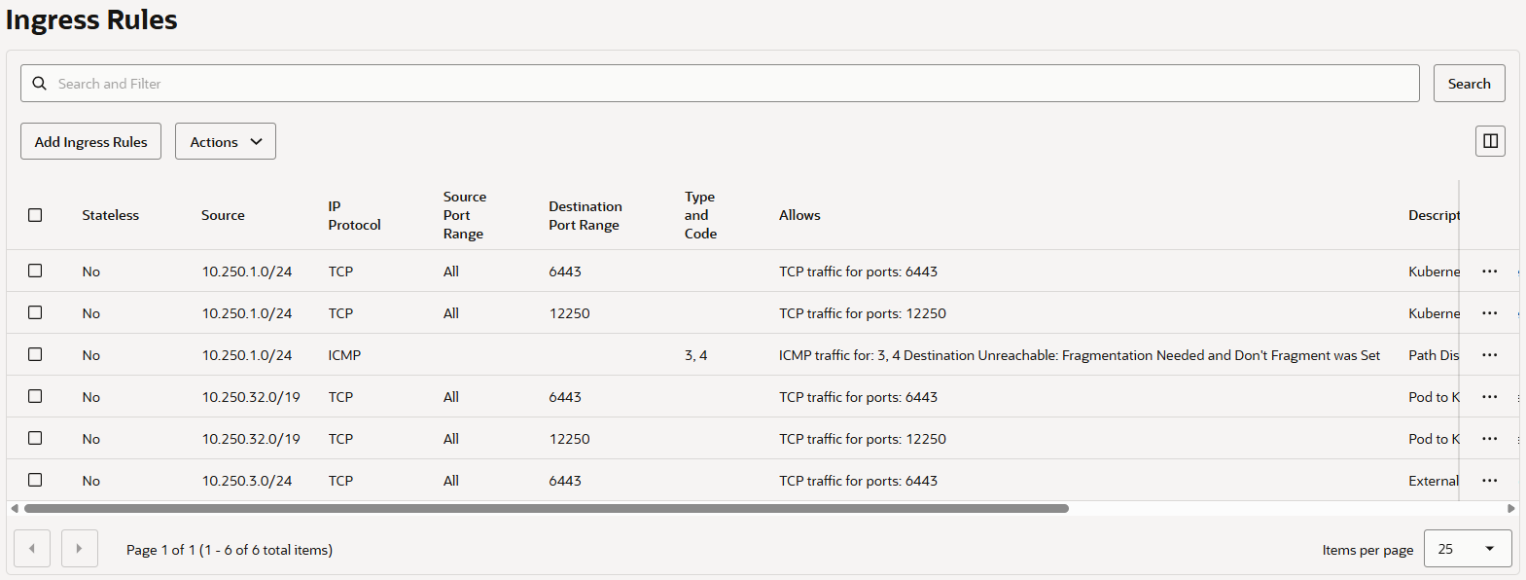Viewport: 1526px width, 580px height.
Task: Open the Items per page dropdown
Action: point(1467,549)
